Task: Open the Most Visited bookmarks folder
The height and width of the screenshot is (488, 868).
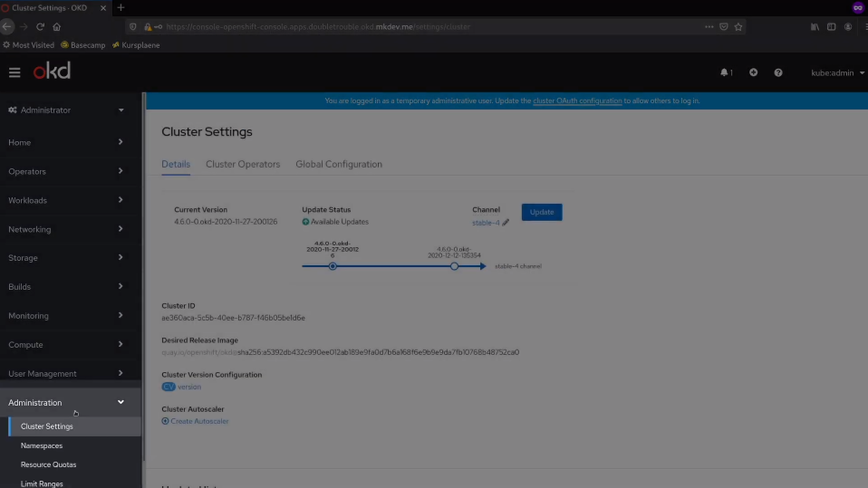Action: [x=29, y=45]
